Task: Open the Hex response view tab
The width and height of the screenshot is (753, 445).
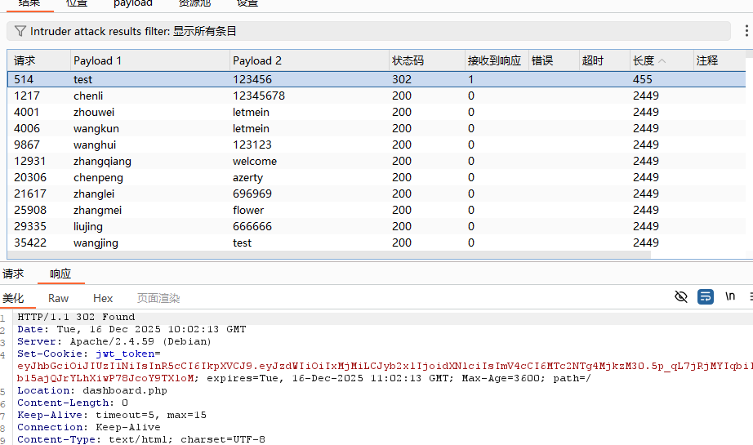Action: (x=103, y=299)
